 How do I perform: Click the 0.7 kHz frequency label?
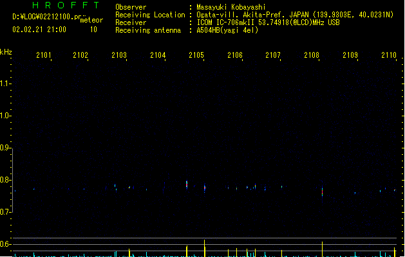(x=5, y=212)
